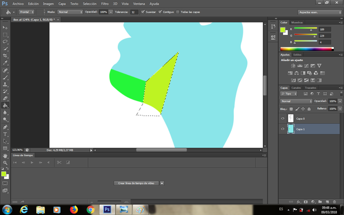344x215 pixels.
Task: Pick the Text tool in toolbar
Action: 5,134
